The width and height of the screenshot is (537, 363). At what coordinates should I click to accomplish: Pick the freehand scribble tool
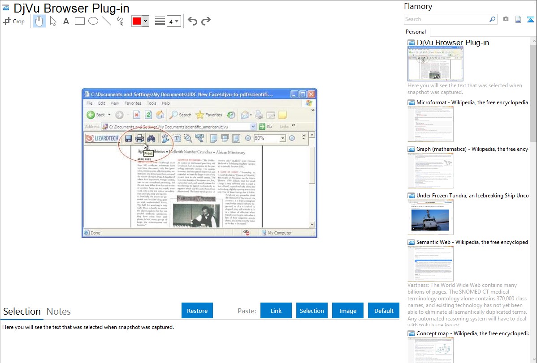120,21
